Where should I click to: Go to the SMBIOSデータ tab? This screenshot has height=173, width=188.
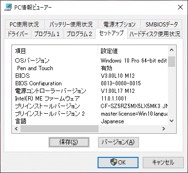(x=161, y=25)
